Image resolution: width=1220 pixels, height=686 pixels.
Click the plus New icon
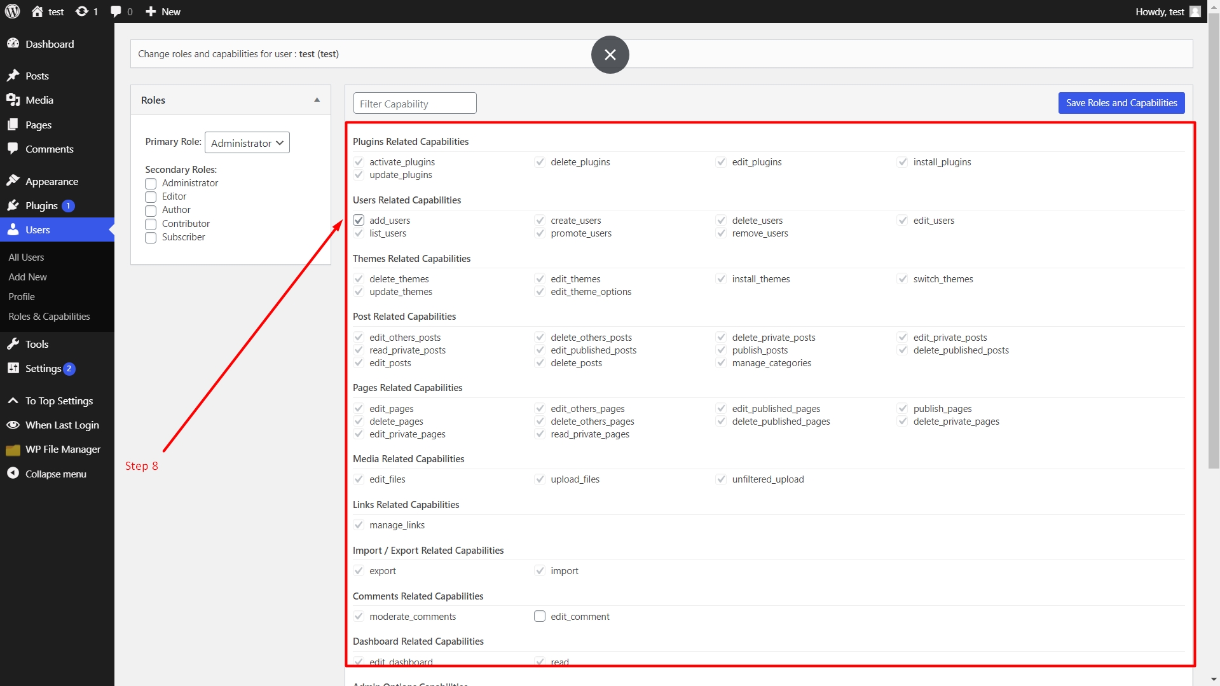pos(151,11)
